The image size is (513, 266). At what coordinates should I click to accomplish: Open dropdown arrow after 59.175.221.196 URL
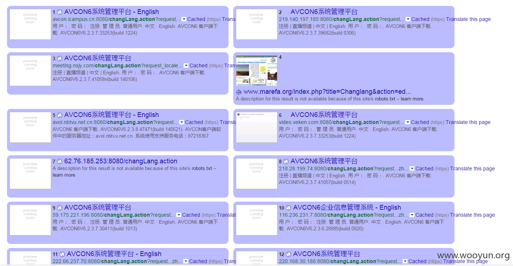[x=178, y=215]
